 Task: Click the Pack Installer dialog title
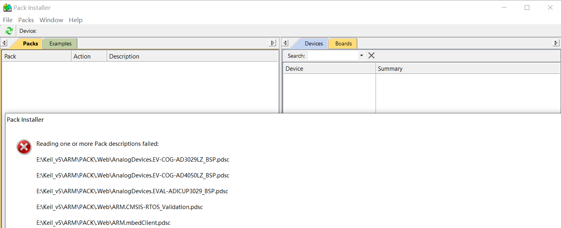pos(25,119)
